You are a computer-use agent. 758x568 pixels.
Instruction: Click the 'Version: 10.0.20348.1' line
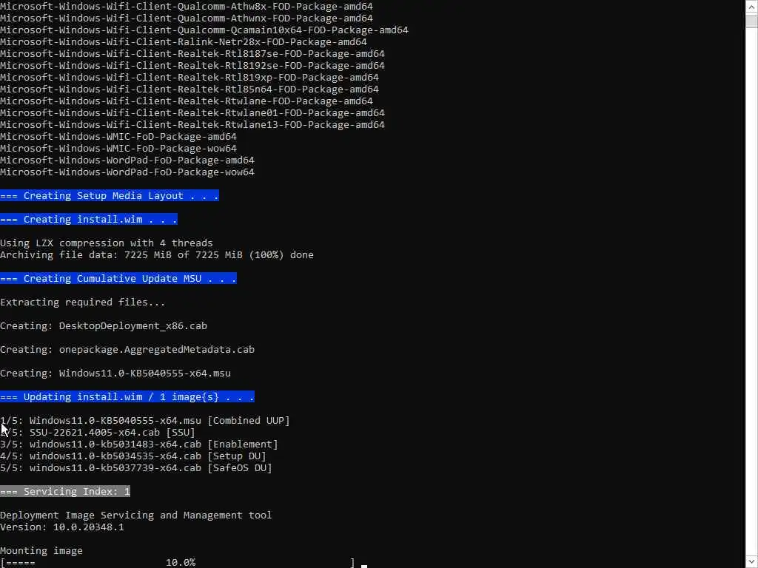[x=62, y=527]
